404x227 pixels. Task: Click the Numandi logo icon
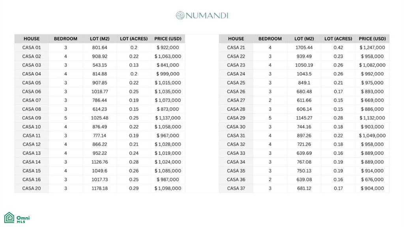point(180,15)
